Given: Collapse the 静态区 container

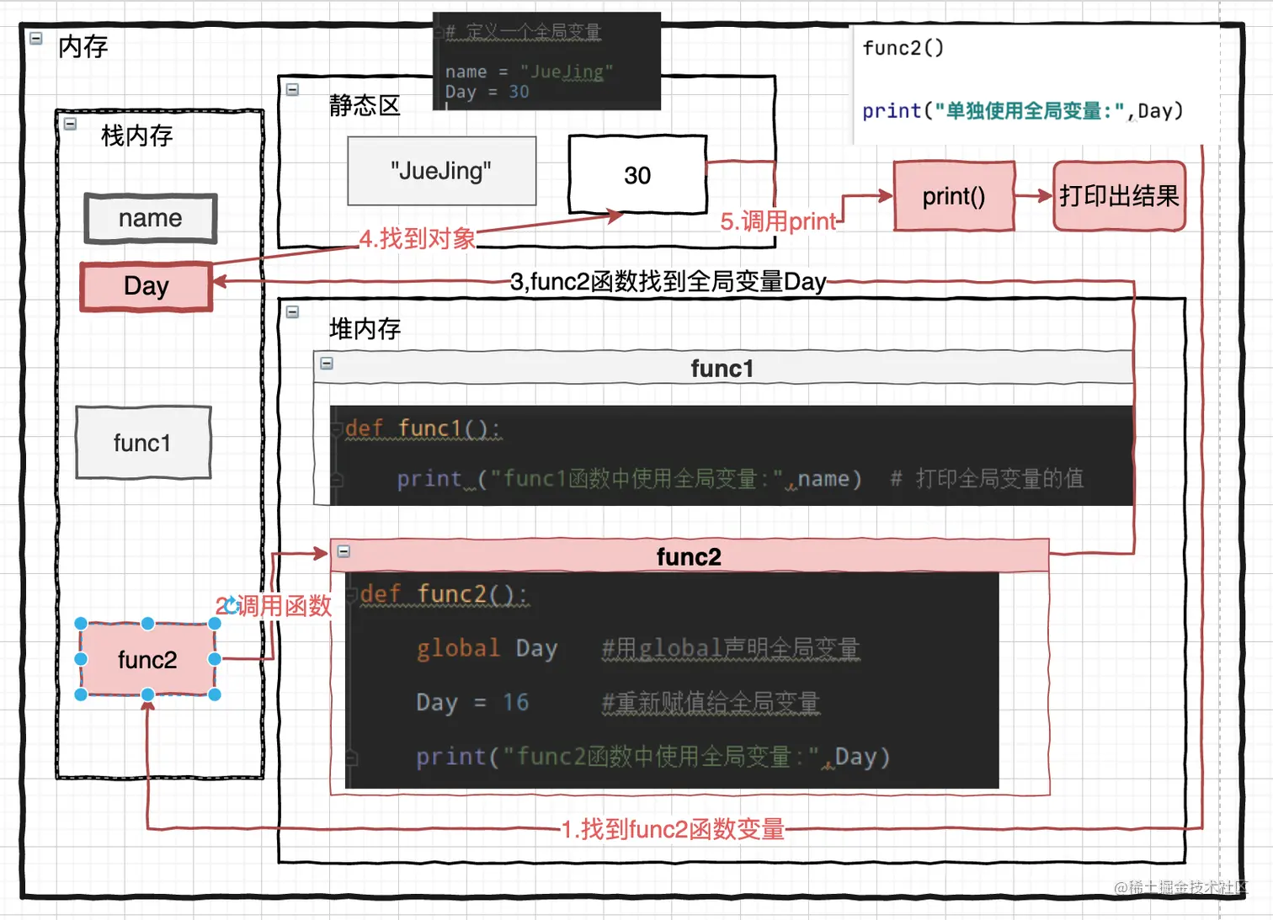Looking at the screenshot, I should tap(292, 89).
